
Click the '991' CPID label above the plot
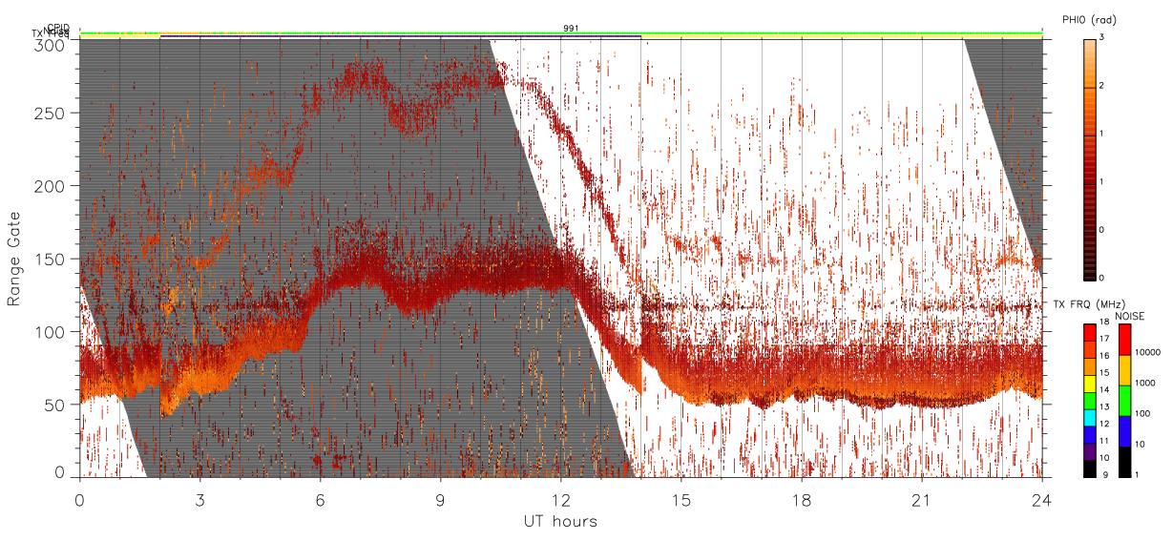click(571, 29)
